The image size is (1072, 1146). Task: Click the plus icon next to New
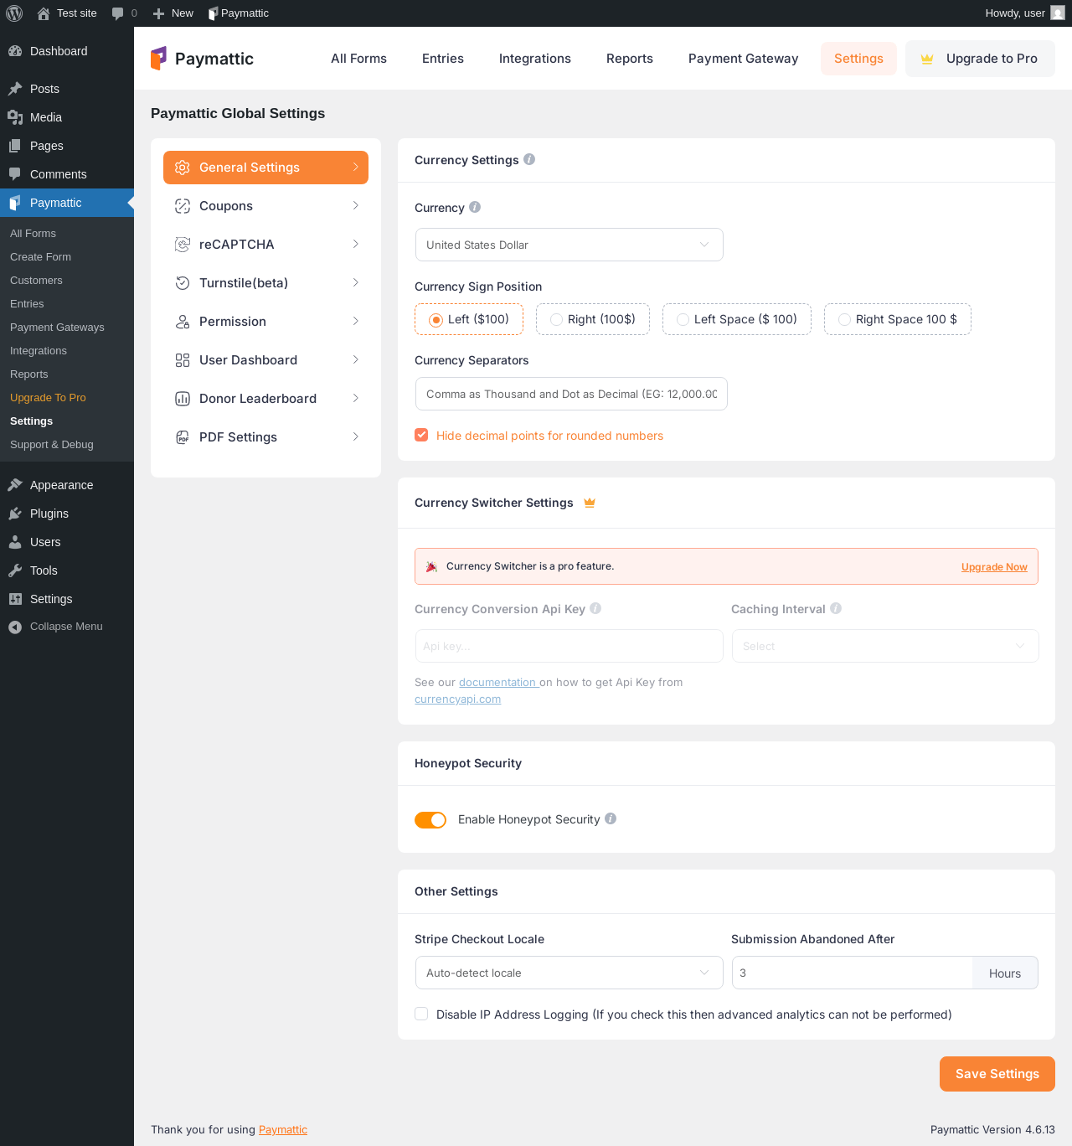[158, 13]
